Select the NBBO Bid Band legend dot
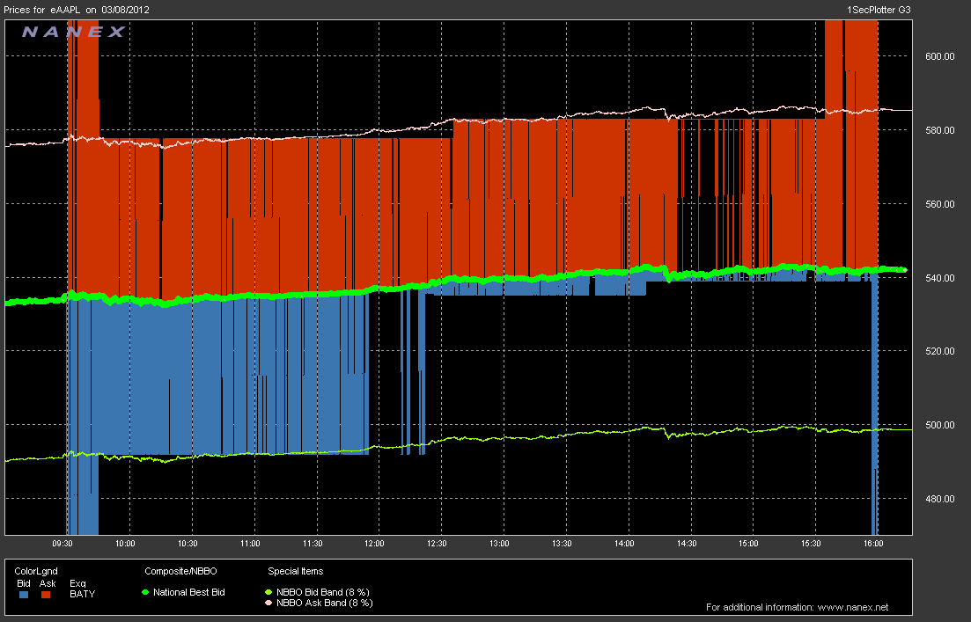 [268, 592]
